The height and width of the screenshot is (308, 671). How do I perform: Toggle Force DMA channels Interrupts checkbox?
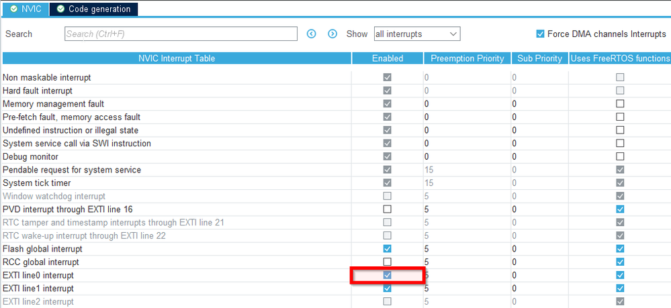click(540, 34)
